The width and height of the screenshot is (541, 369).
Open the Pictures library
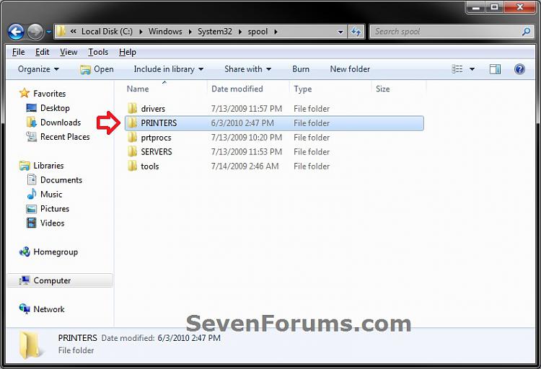click(55, 209)
